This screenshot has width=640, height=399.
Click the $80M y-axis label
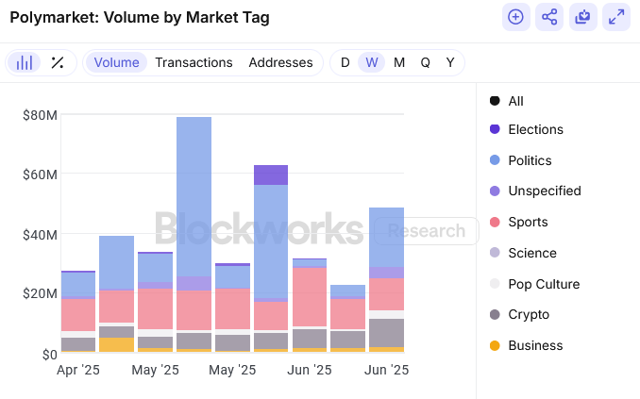pyautogui.click(x=40, y=115)
